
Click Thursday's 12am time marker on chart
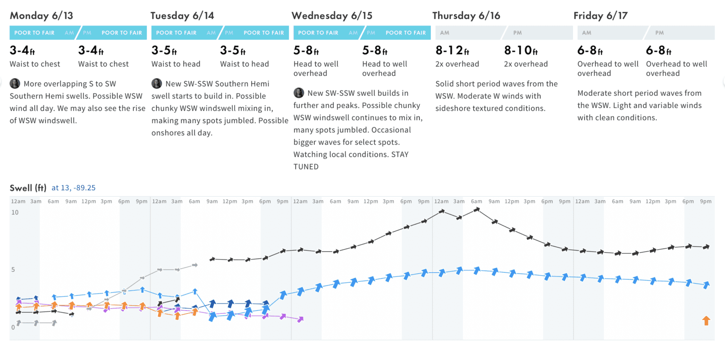coord(441,202)
